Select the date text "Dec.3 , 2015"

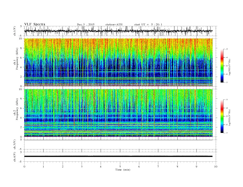[x=86, y=24]
